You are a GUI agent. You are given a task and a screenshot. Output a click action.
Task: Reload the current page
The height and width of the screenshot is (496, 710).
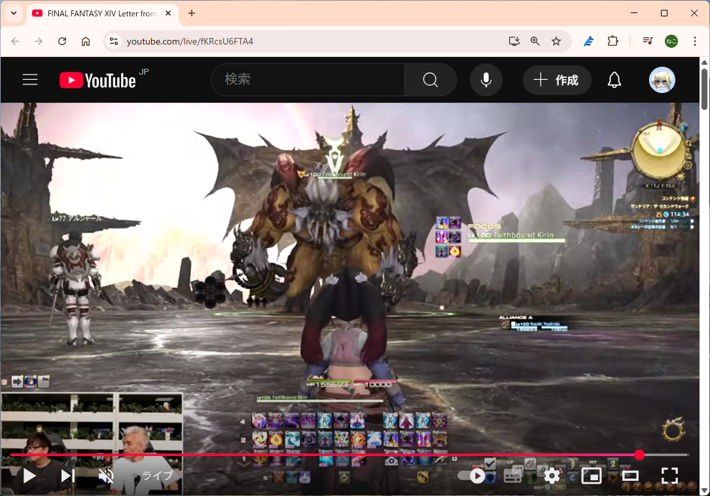coord(62,41)
